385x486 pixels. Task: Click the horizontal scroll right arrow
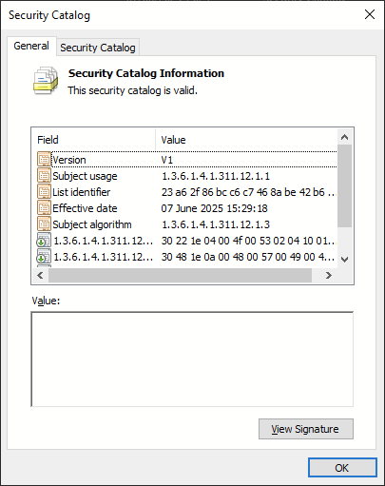pos(329,275)
